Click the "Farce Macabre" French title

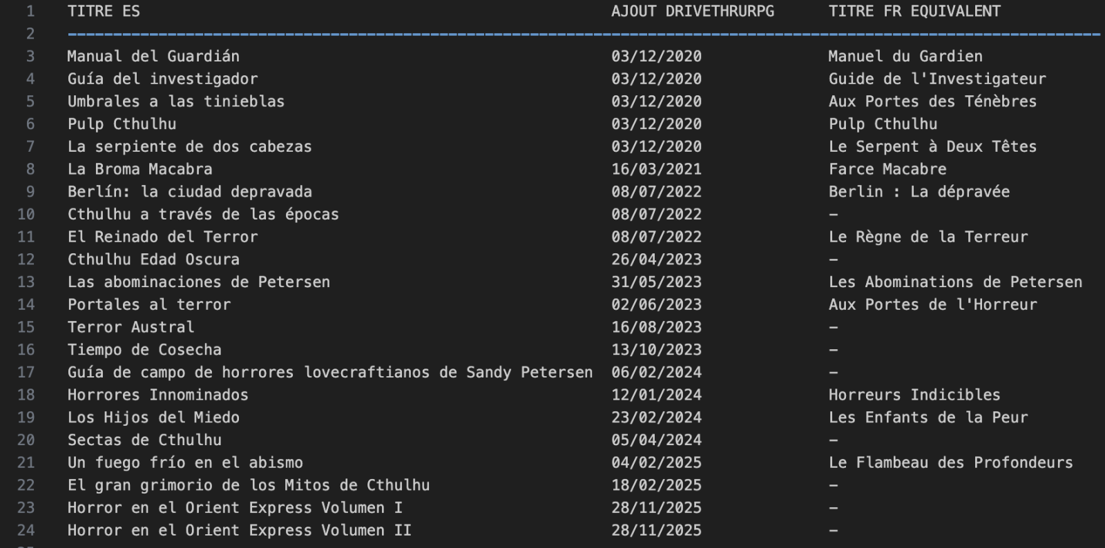click(887, 169)
